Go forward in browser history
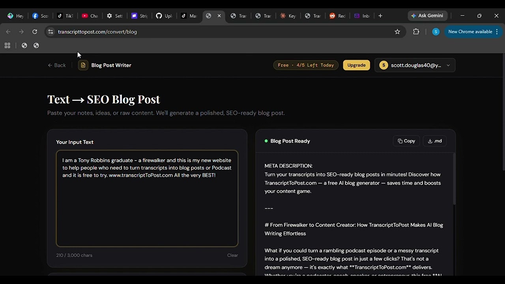The image size is (505, 284). (x=21, y=32)
